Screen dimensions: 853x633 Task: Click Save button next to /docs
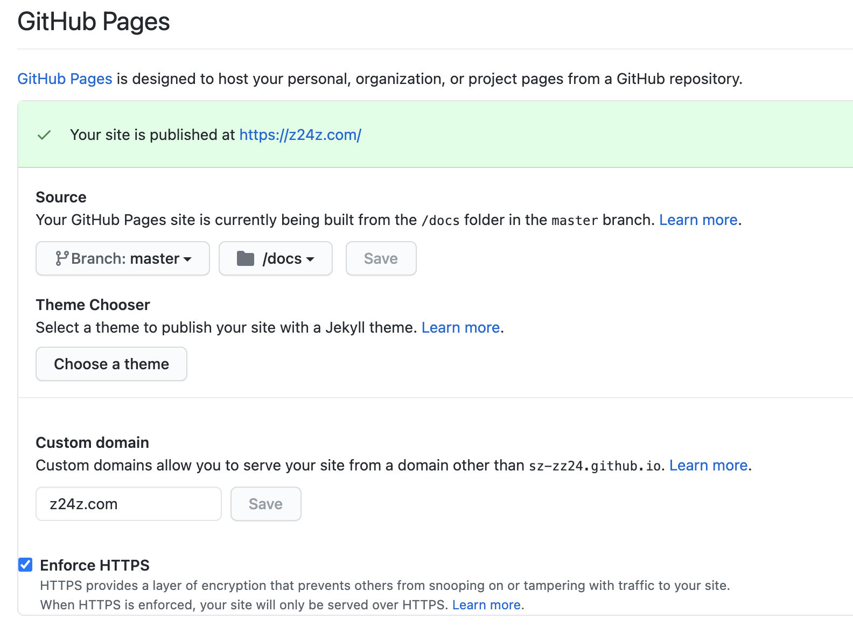coord(381,258)
